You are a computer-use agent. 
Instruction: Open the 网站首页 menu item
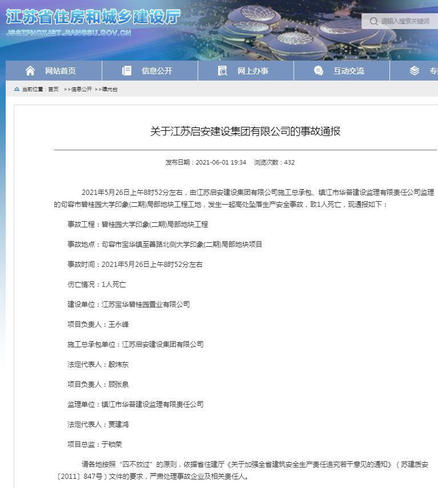pyautogui.click(x=54, y=71)
